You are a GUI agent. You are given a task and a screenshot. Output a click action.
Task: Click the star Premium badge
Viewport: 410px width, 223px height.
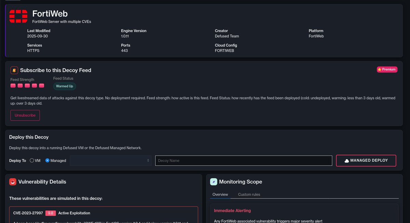[x=387, y=69]
